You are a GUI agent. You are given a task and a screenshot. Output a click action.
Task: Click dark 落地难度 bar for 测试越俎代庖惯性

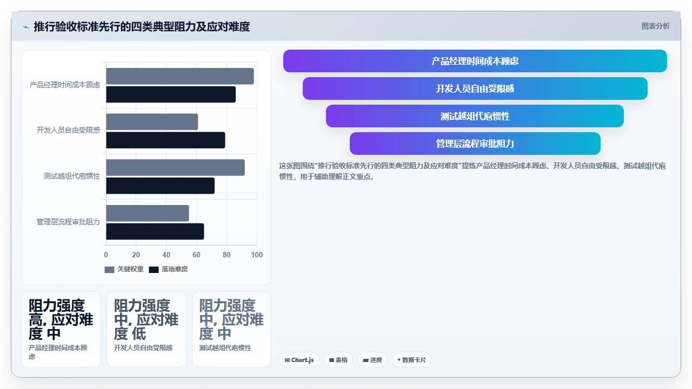[160, 186]
